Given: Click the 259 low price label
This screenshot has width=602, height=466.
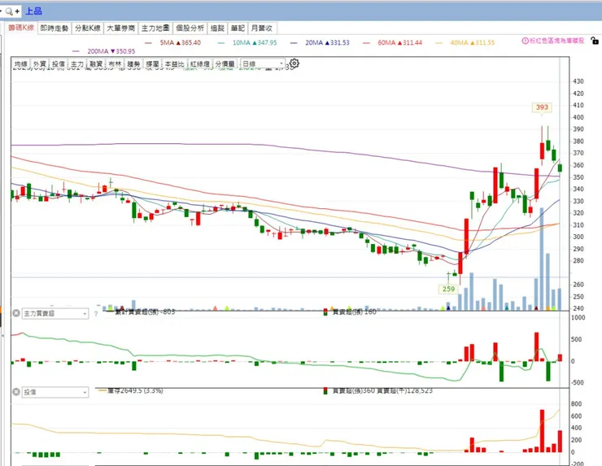Looking at the screenshot, I should pos(448,289).
